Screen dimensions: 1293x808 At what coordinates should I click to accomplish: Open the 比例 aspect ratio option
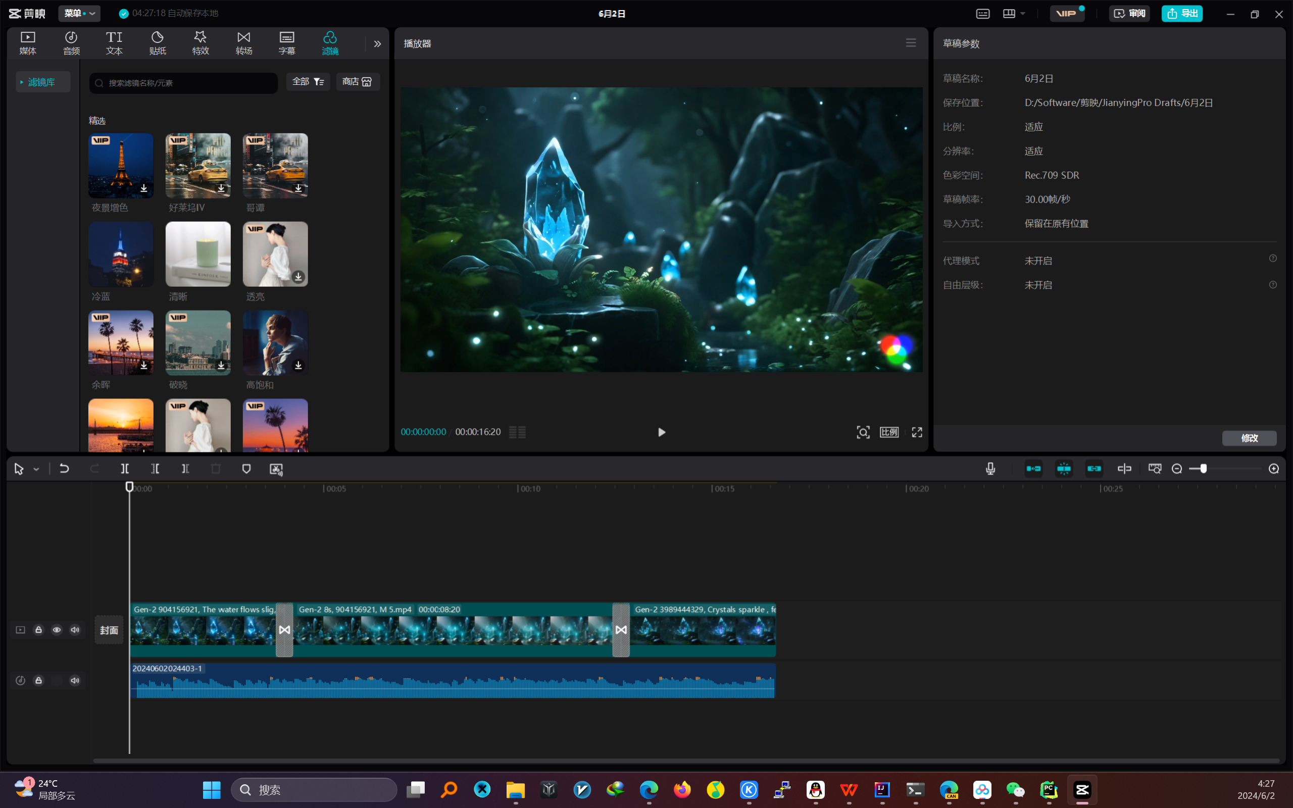[x=889, y=432]
